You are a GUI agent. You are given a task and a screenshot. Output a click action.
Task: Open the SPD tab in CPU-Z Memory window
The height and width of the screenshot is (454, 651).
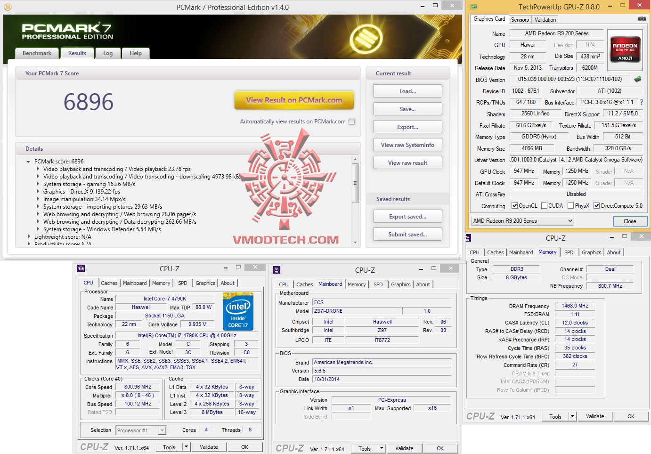coord(569,252)
